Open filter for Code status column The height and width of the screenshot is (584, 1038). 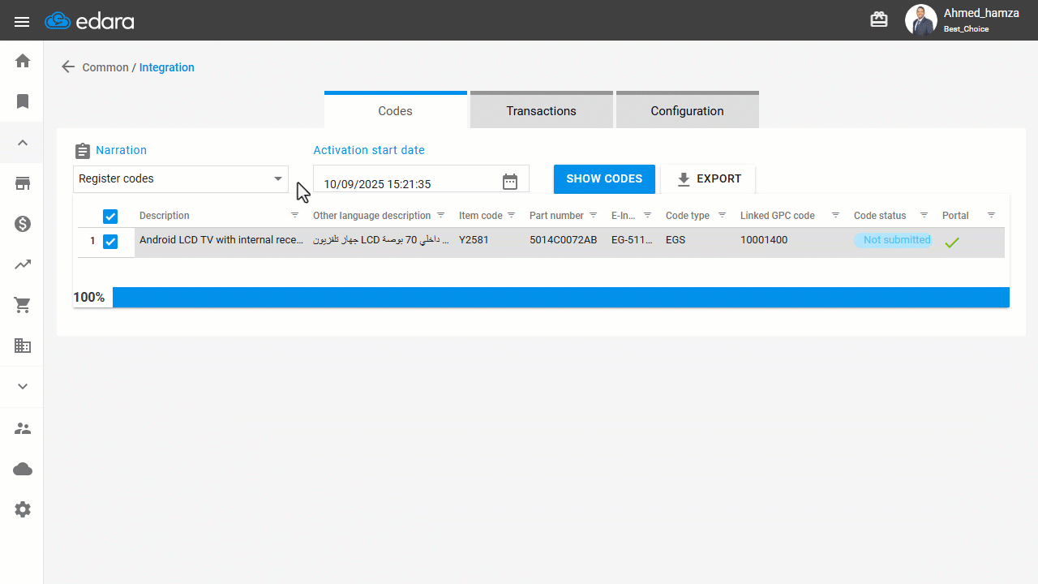tap(924, 215)
